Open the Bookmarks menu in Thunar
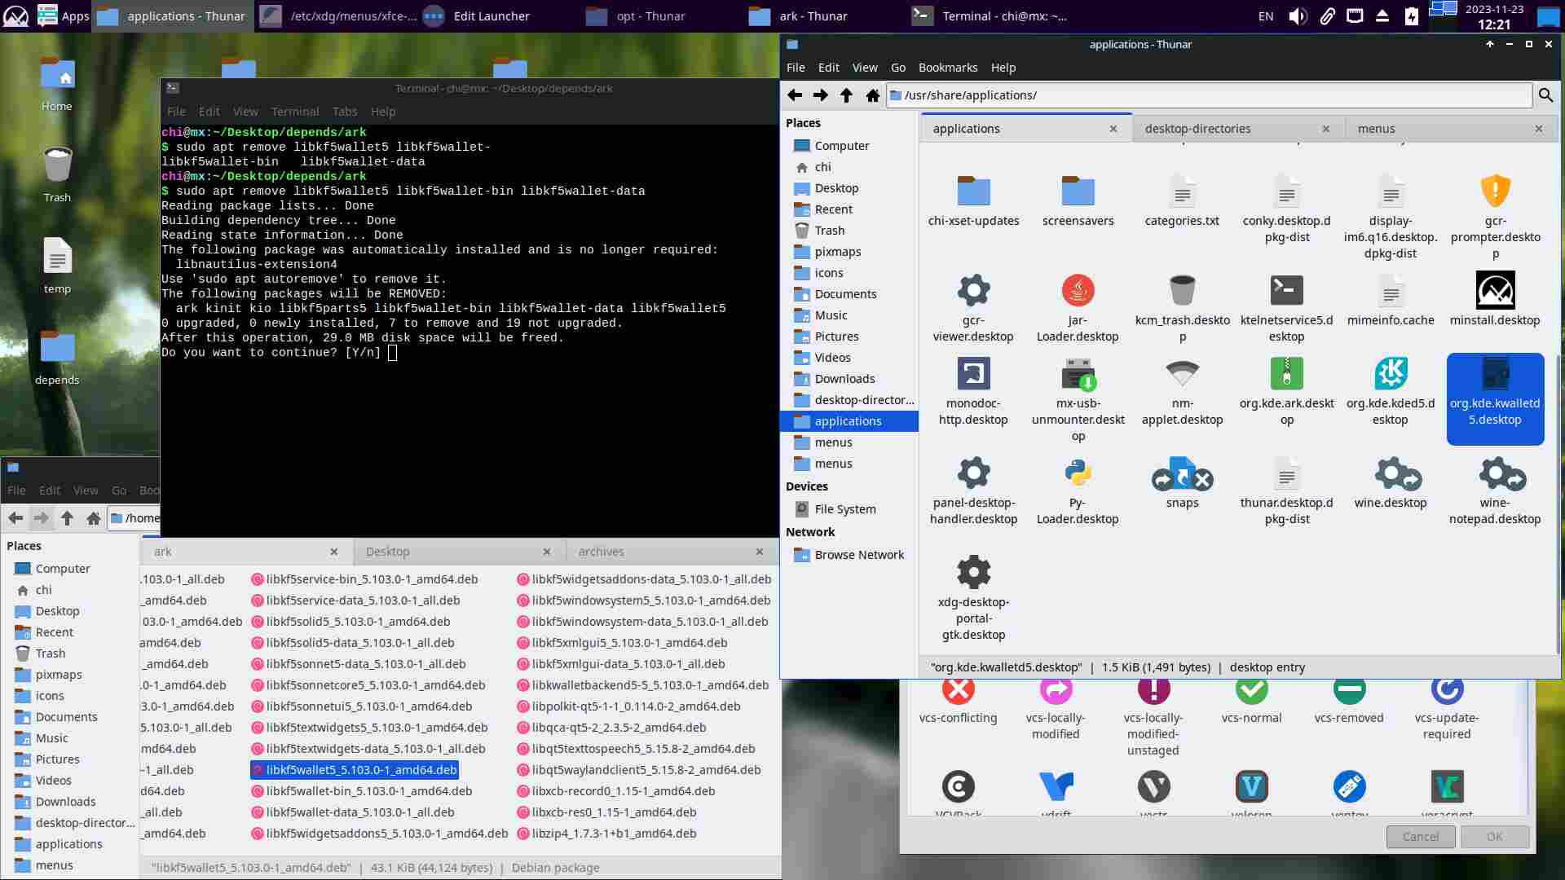 [947, 68]
